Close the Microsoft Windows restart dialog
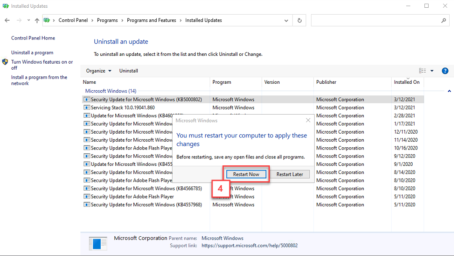 tap(308, 120)
